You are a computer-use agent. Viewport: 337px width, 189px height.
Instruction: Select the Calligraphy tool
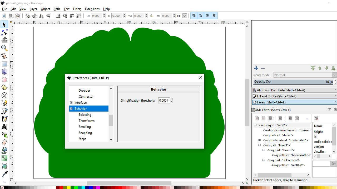(4, 119)
